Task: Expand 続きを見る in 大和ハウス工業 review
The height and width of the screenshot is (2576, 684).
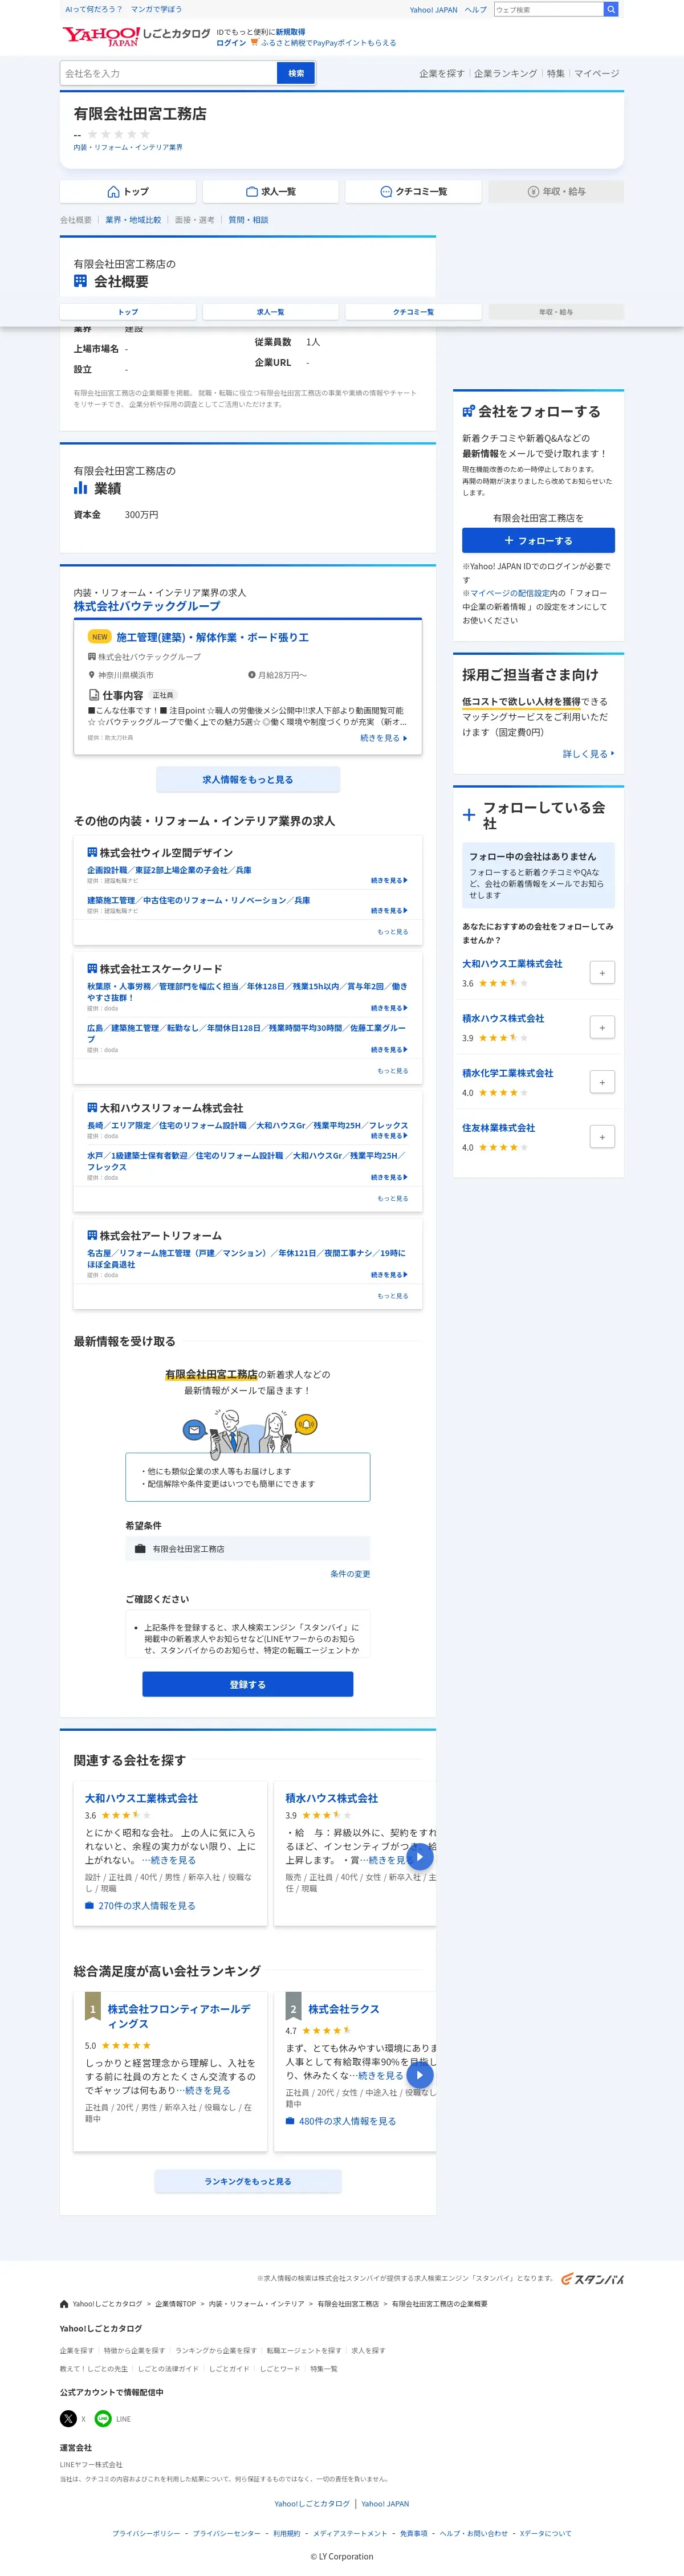Action: (173, 1860)
